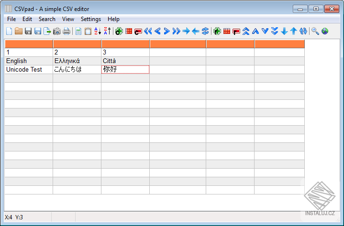Viewport: 344px width, 226px height.
Task: Click the solid blue up arrow icon
Action: coord(294,31)
